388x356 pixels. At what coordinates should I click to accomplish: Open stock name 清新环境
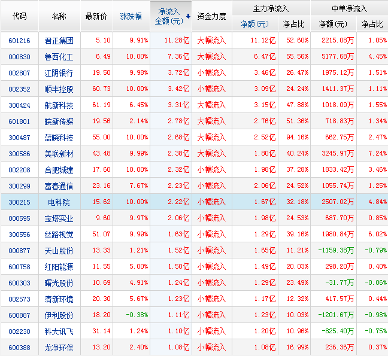click(x=59, y=299)
